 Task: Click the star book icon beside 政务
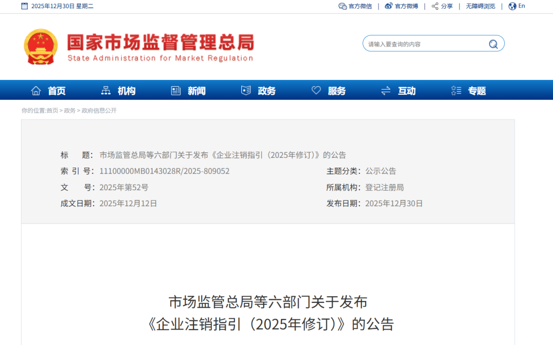click(246, 91)
